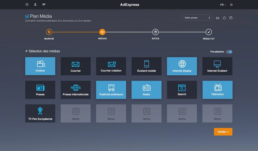The width and height of the screenshot is (258, 151).
Task: Go to the Résultat step
Action: click(x=209, y=32)
